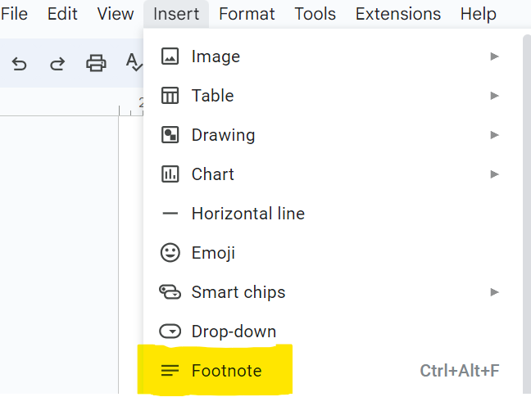Expand the Table submenu arrow
This screenshot has width=531, height=397.
click(x=494, y=95)
